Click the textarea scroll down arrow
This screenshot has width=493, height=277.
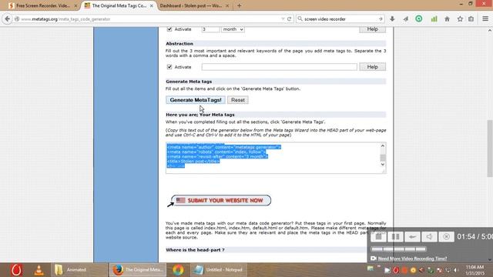click(383, 164)
